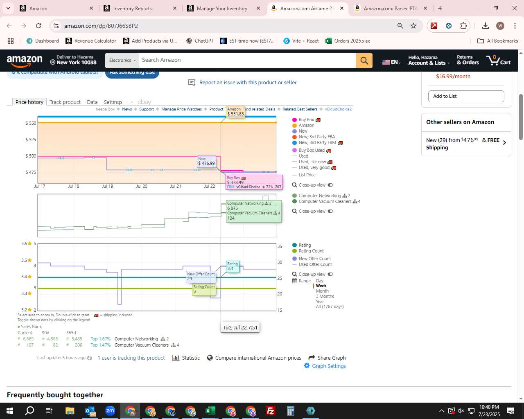This screenshot has height=419, width=524.
Task: Bookmark this page with the star icon
Action: 413,26
